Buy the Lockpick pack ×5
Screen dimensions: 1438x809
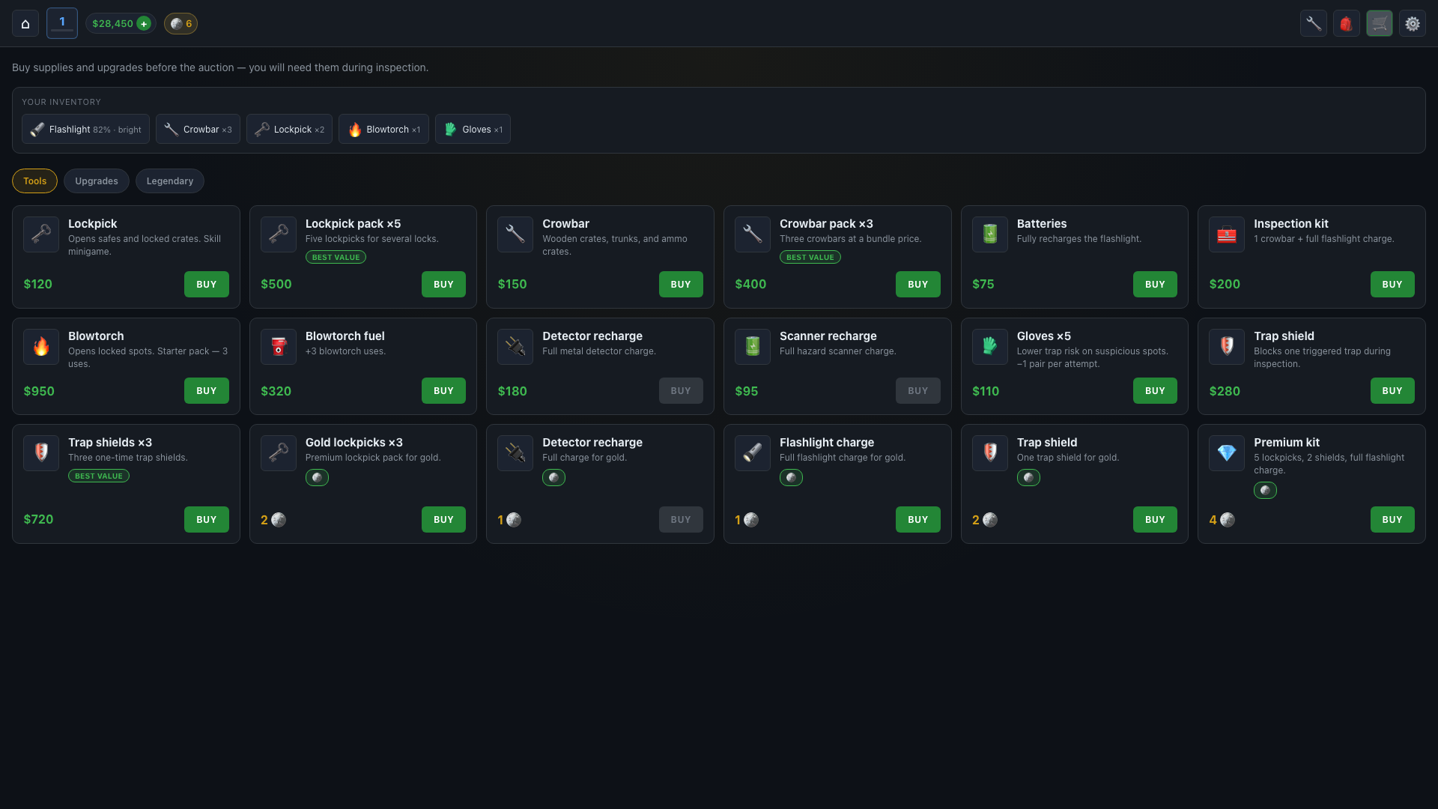(443, 285)
